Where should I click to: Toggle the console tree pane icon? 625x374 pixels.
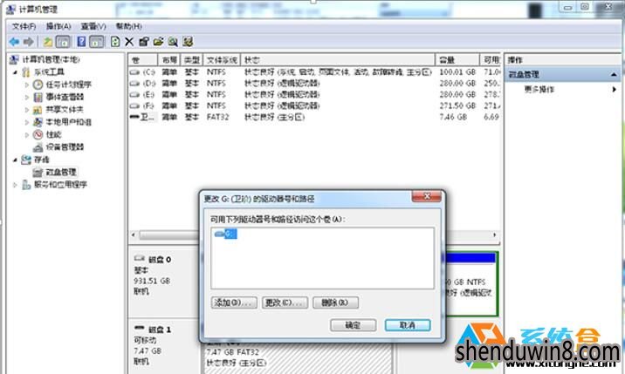(63, 42)
